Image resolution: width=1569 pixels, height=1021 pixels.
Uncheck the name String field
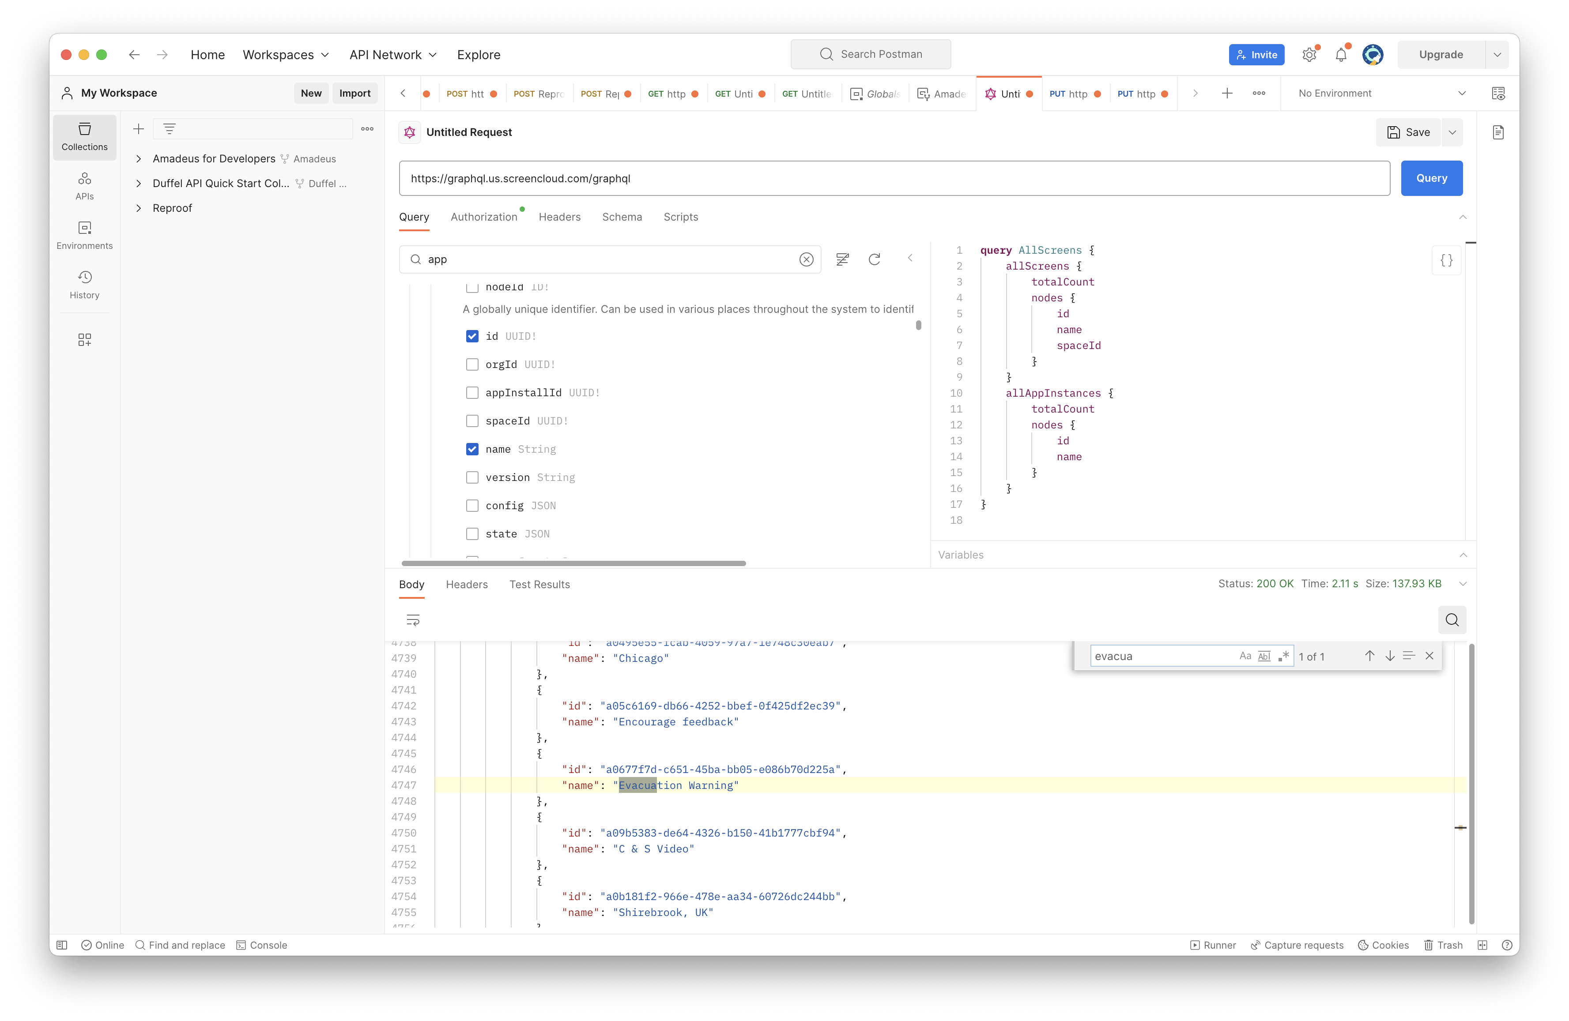472,449
